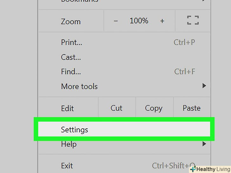Choose Cast... from the menu
Screen dimensions: 231x173
(x=71, y=57)
